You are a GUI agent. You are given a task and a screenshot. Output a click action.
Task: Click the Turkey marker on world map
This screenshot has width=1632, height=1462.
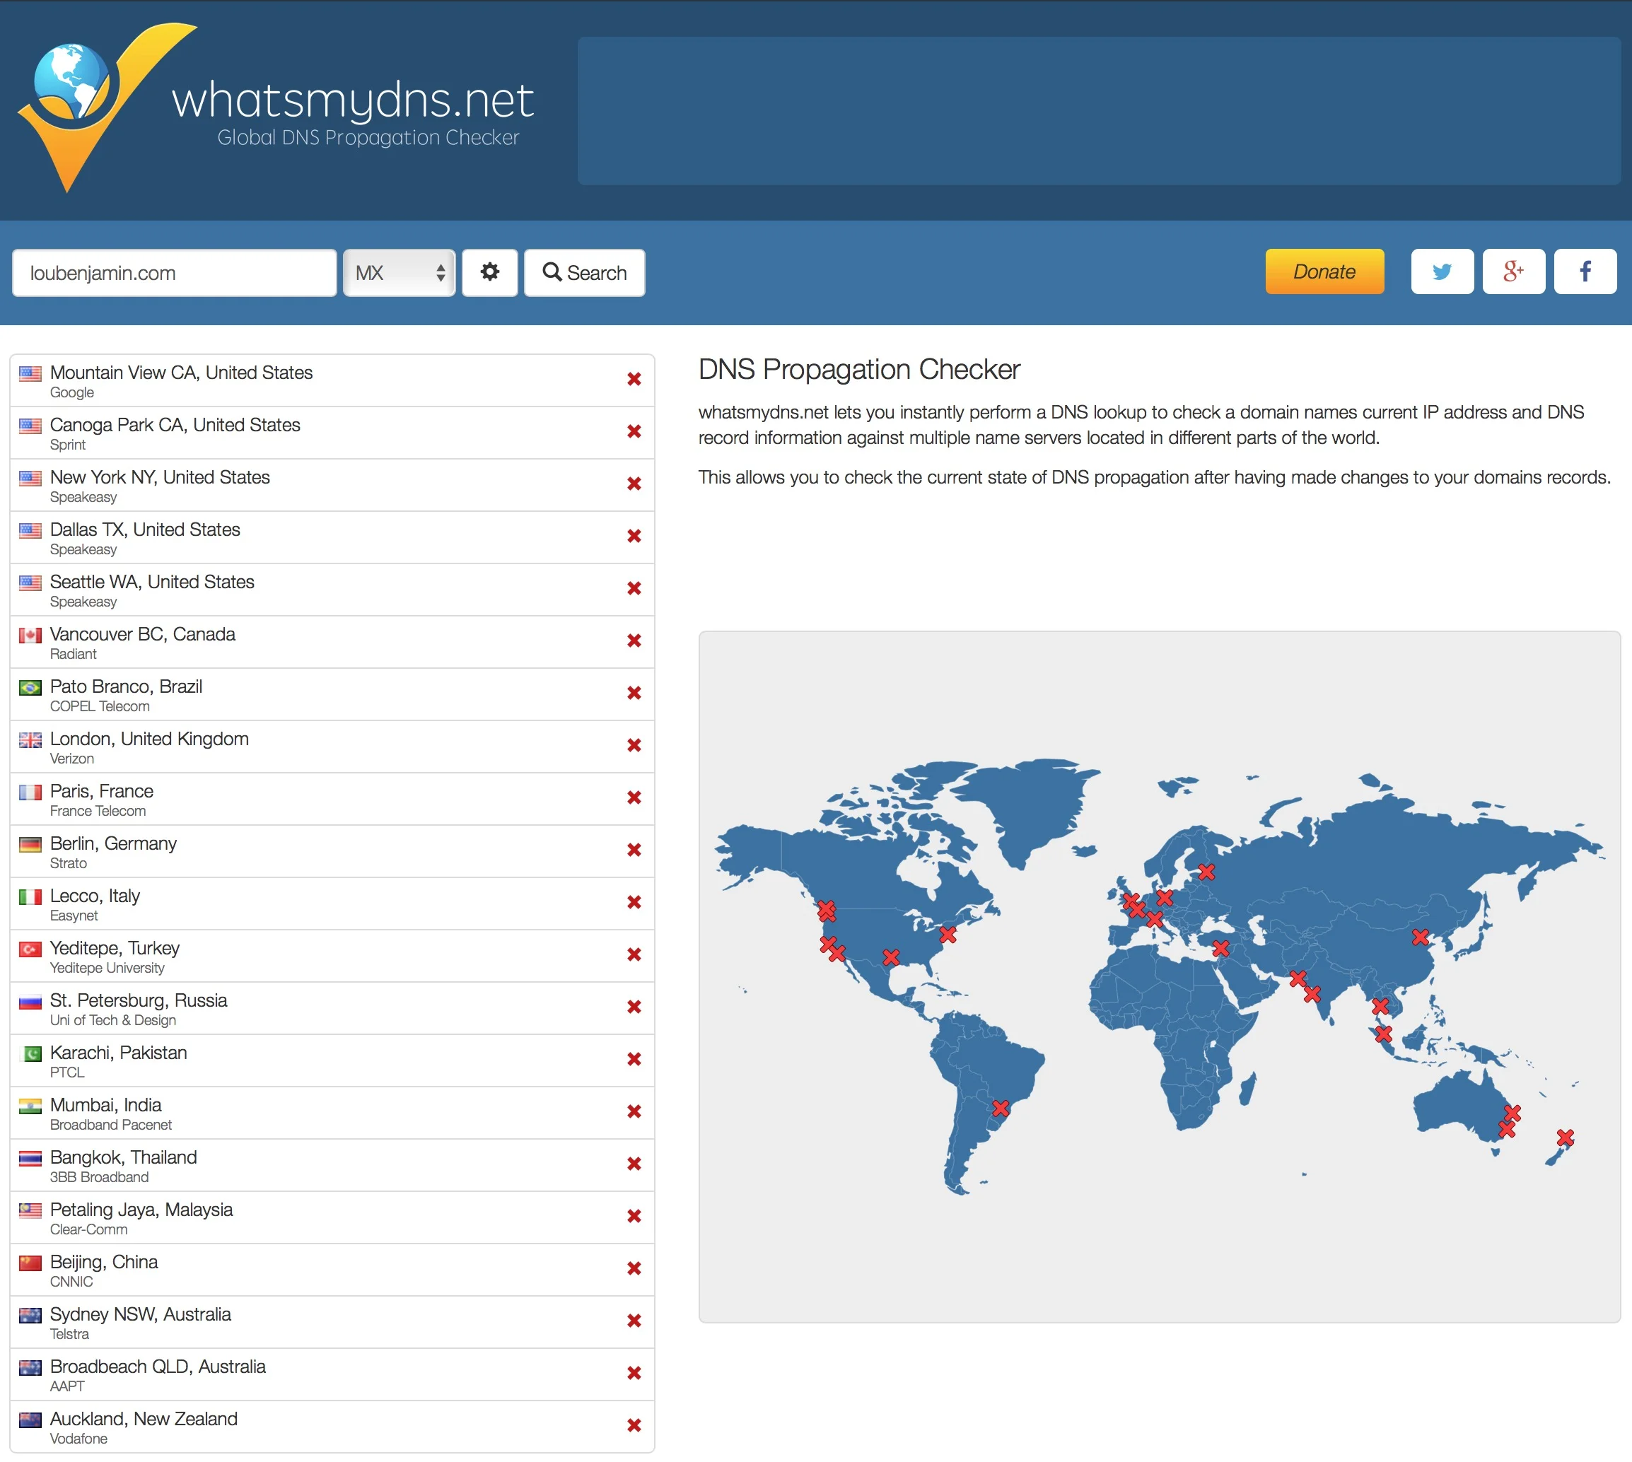pos(1220,949)
